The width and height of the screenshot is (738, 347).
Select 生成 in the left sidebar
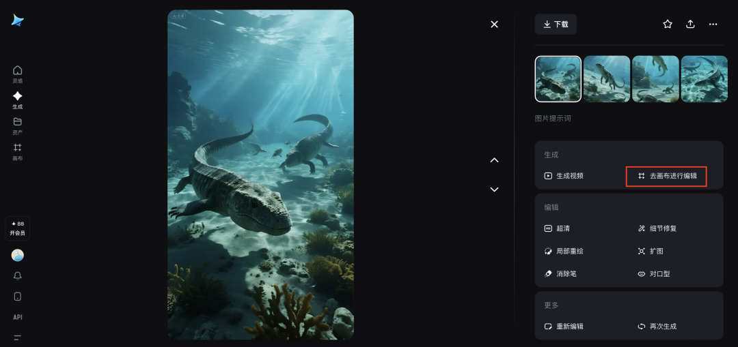click(18, 100)
